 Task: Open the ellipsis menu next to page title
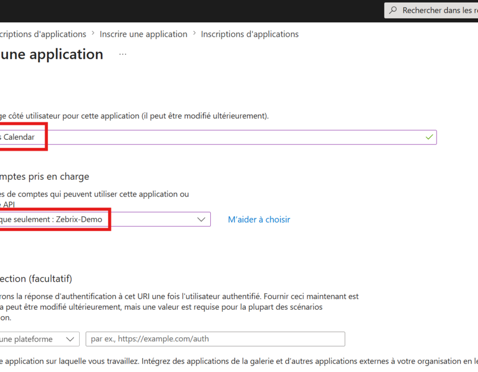[123, 54]
